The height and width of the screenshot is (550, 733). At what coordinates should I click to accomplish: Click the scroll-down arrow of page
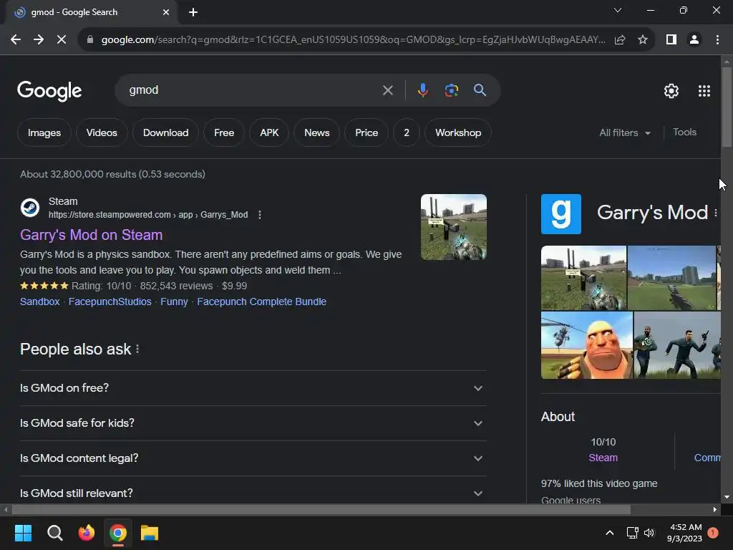[727, 497]
